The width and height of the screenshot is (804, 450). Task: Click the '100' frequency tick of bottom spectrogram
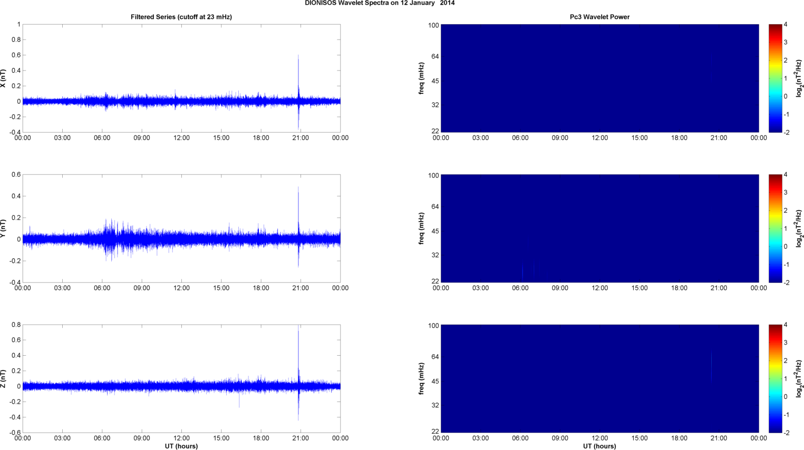pyautogui.click(x=433, y=326)
